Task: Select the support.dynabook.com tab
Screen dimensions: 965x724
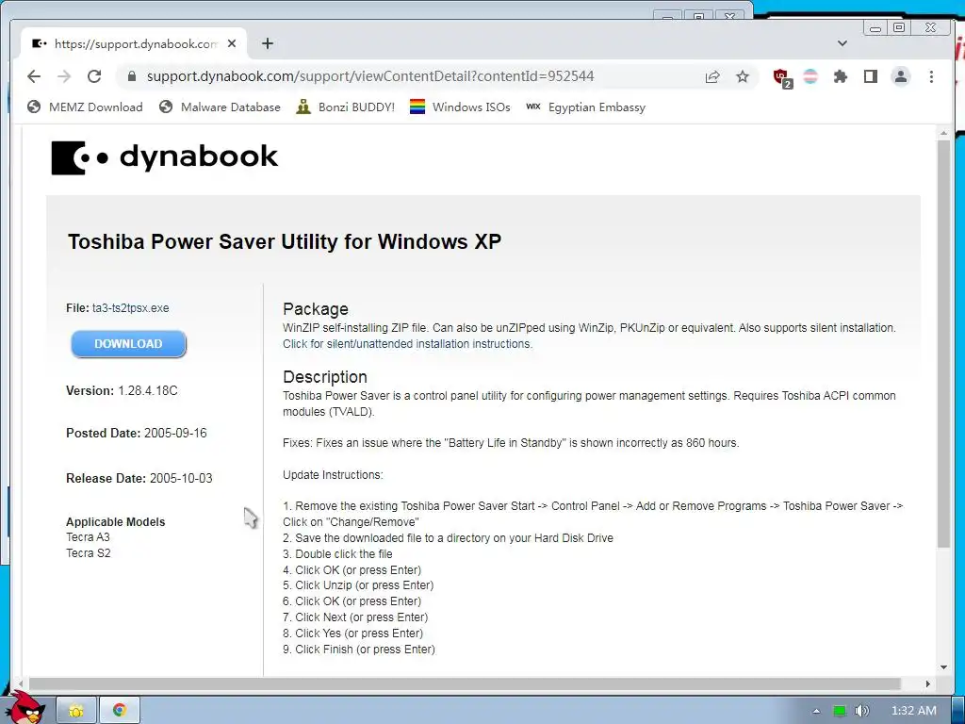Action: pyautogui.click(x=134, y=43)
